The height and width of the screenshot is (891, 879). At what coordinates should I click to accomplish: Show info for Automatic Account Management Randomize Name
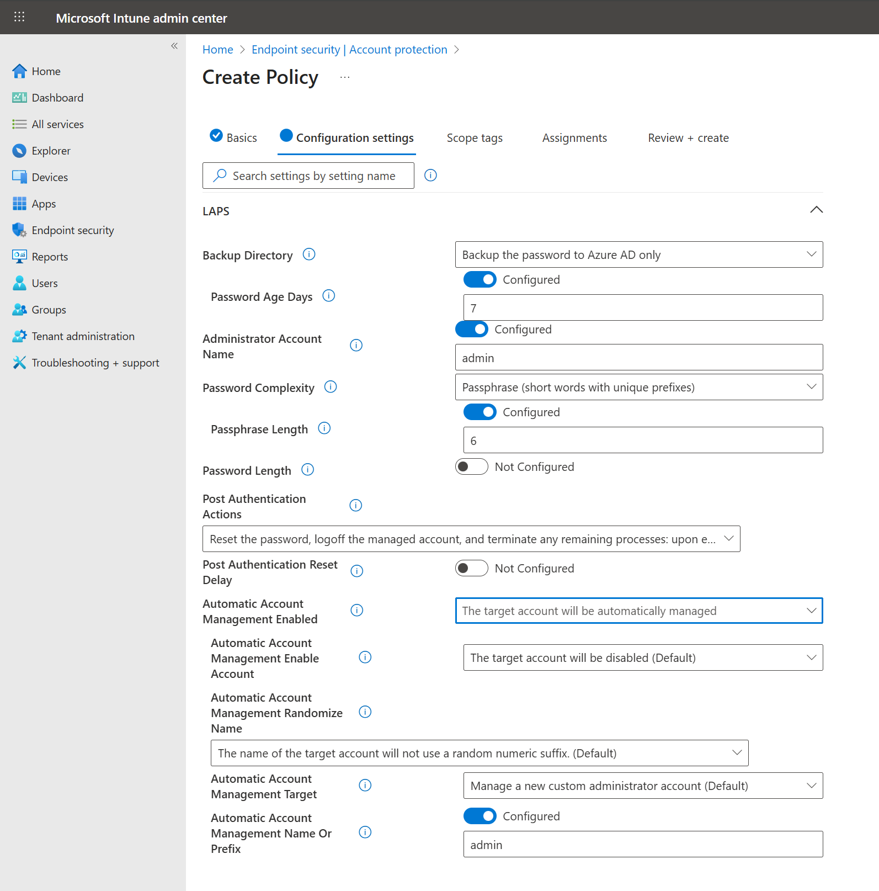[x=365, y=712]
